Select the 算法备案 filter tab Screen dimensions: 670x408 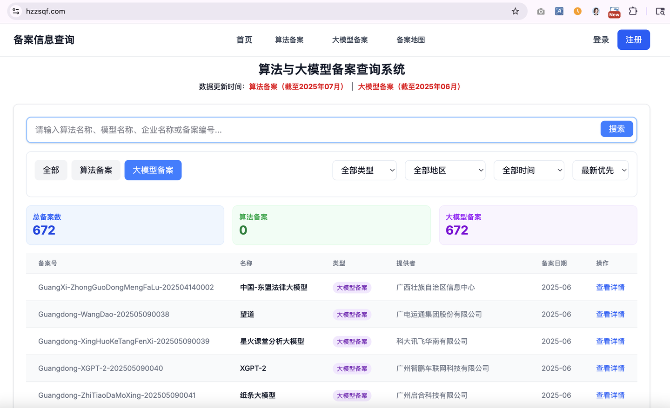96,170
